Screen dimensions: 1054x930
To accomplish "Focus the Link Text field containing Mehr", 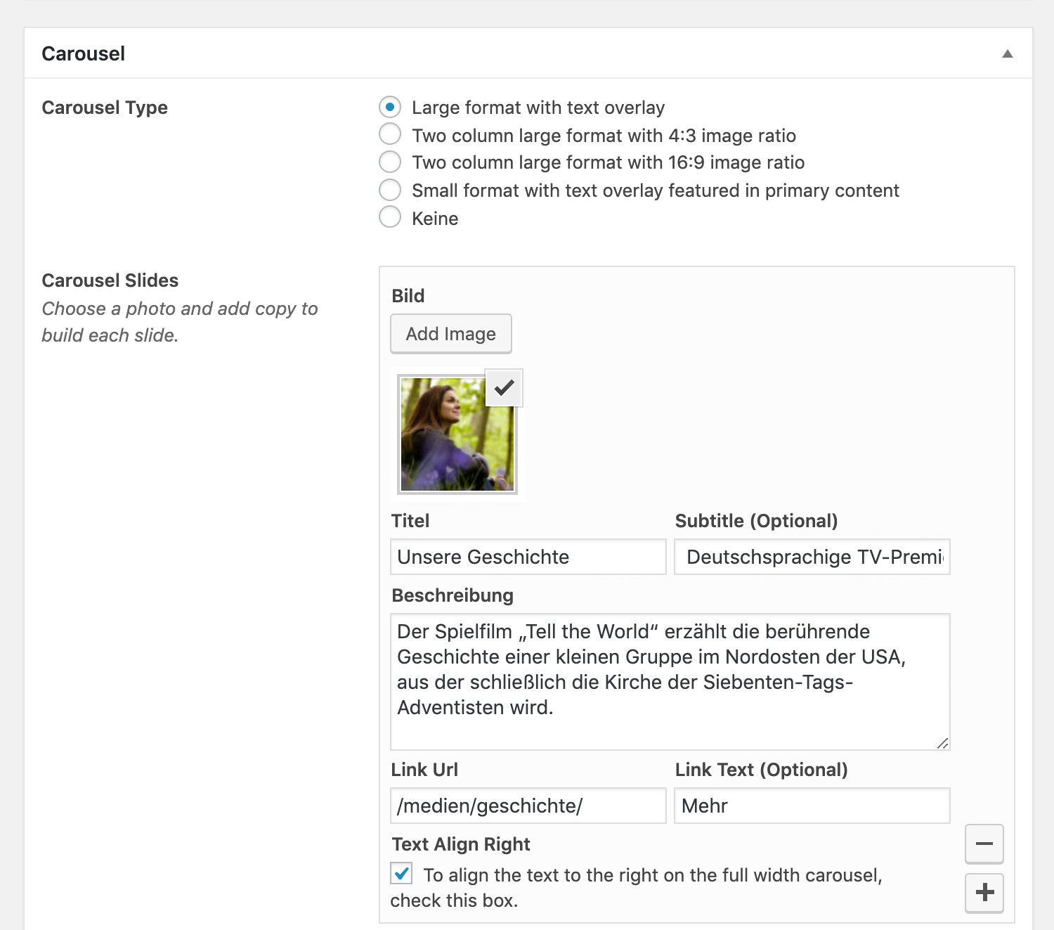I will point(812,806).
